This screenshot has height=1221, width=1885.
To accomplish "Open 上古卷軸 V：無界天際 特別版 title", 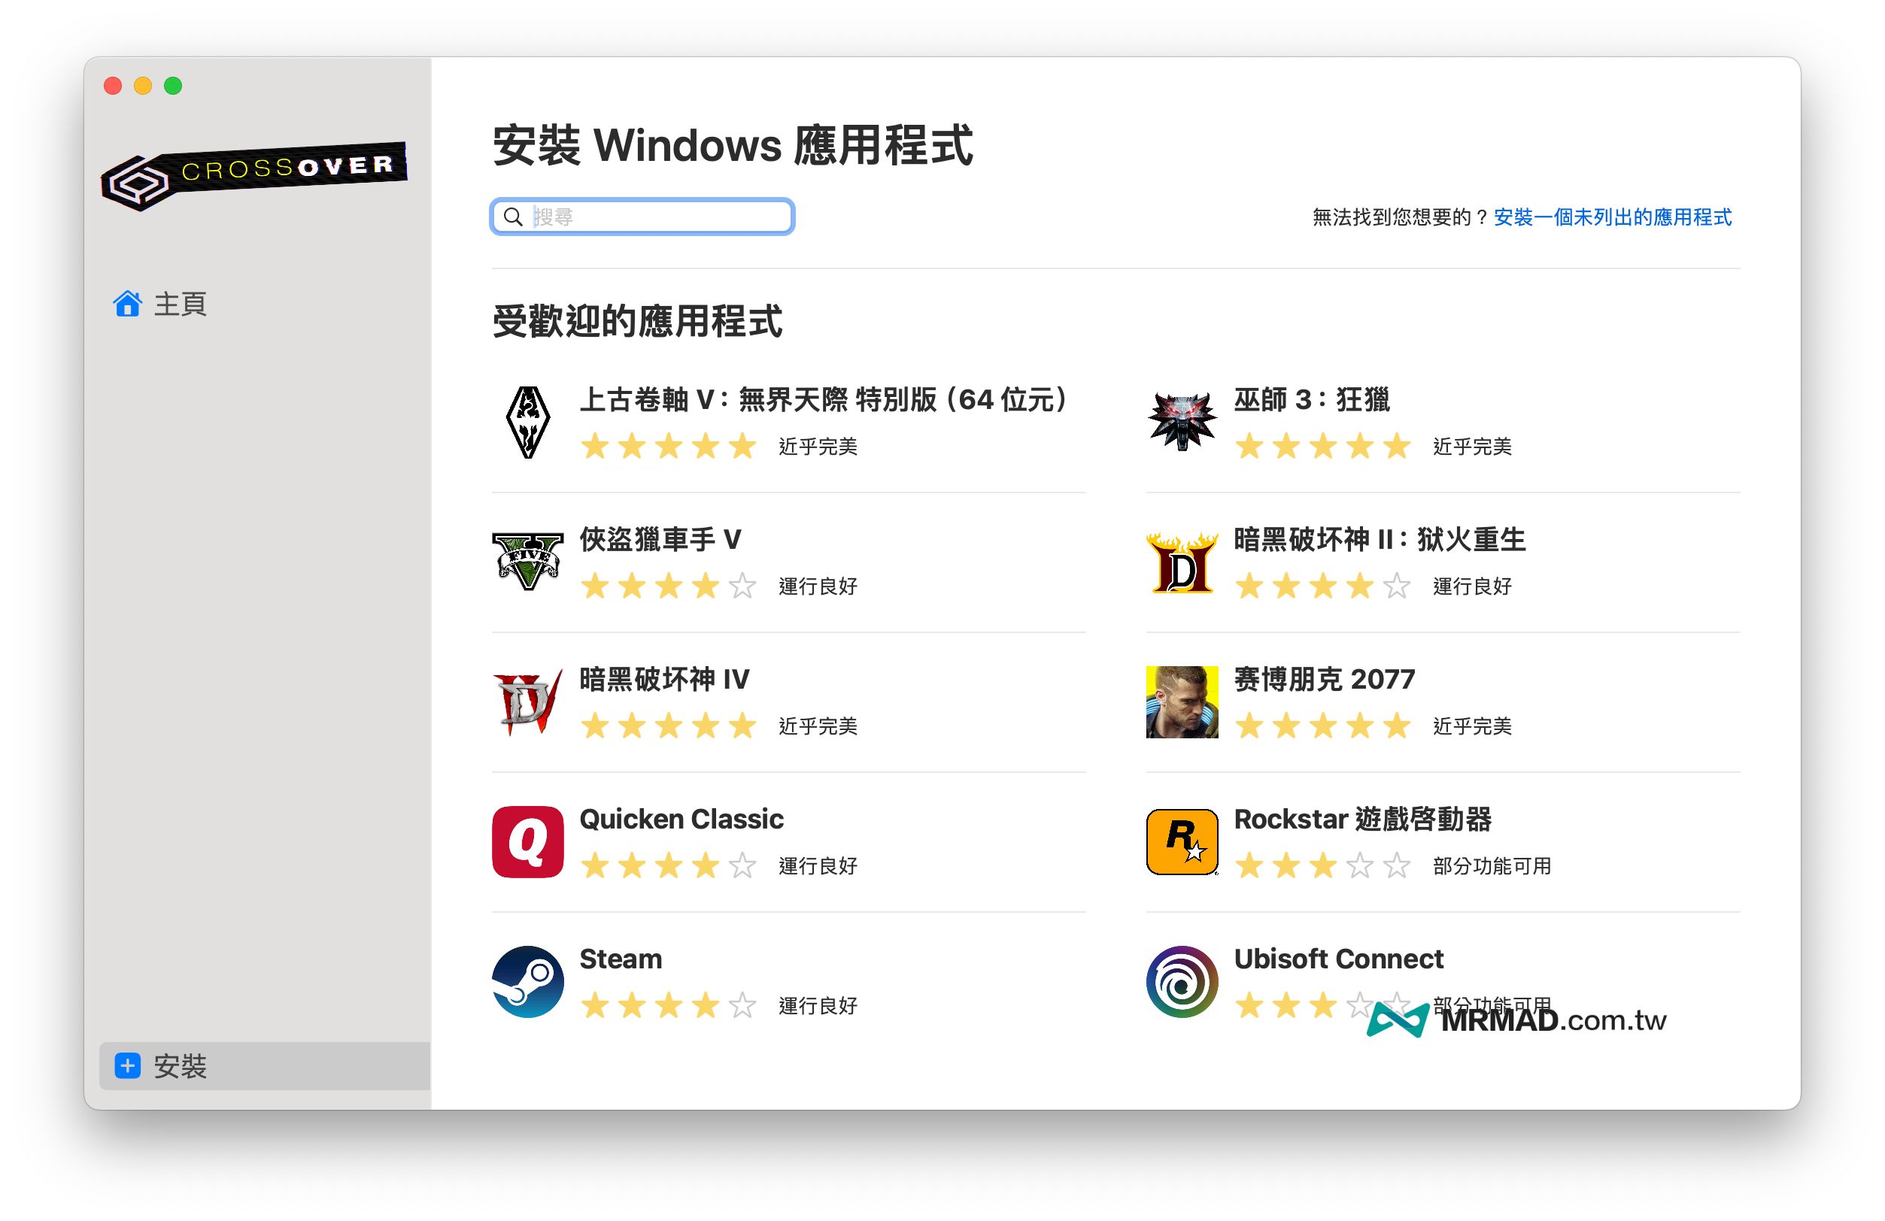I will click(824, 400).
